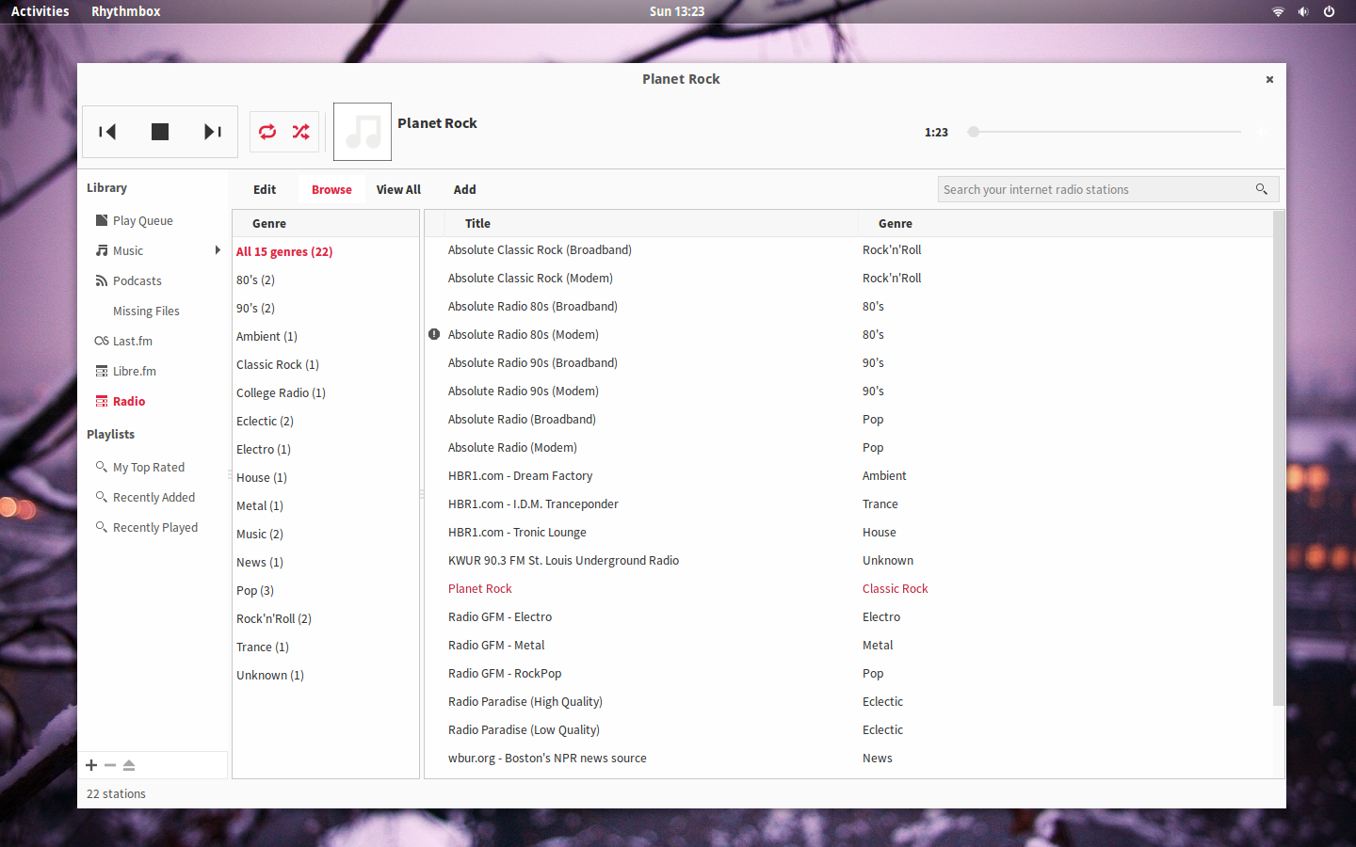Click the Edit toolbar button

click(265, 189)
